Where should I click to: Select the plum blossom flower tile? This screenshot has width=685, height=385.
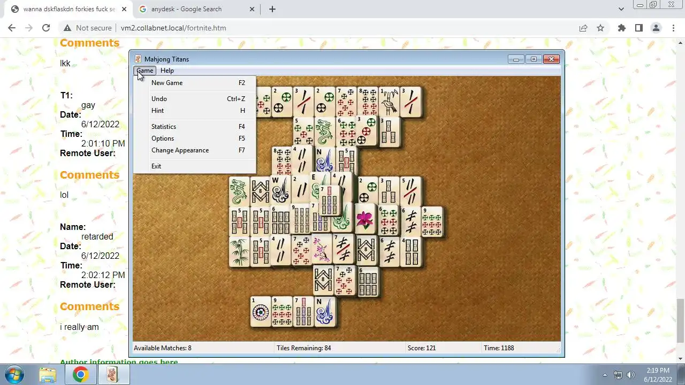[322, 250]
